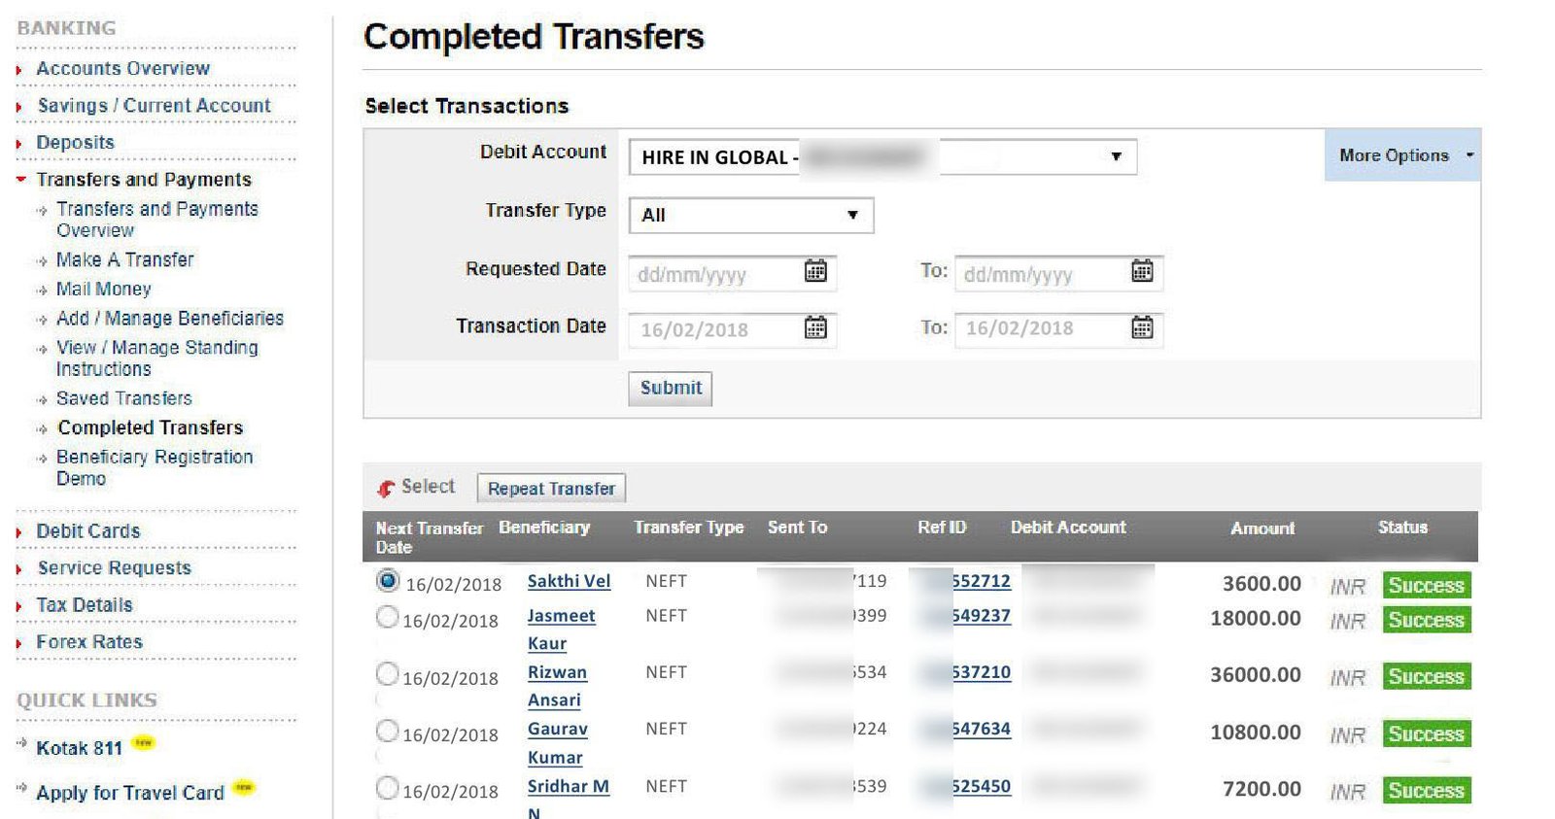Go to Add / Manage Beneficiaries
The image size is (1555, 819).
pos(169,319)
